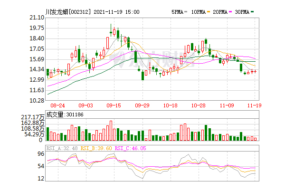Click the 96 level on RSI axis
Viewport: 285px width, 190px height.
41,154
